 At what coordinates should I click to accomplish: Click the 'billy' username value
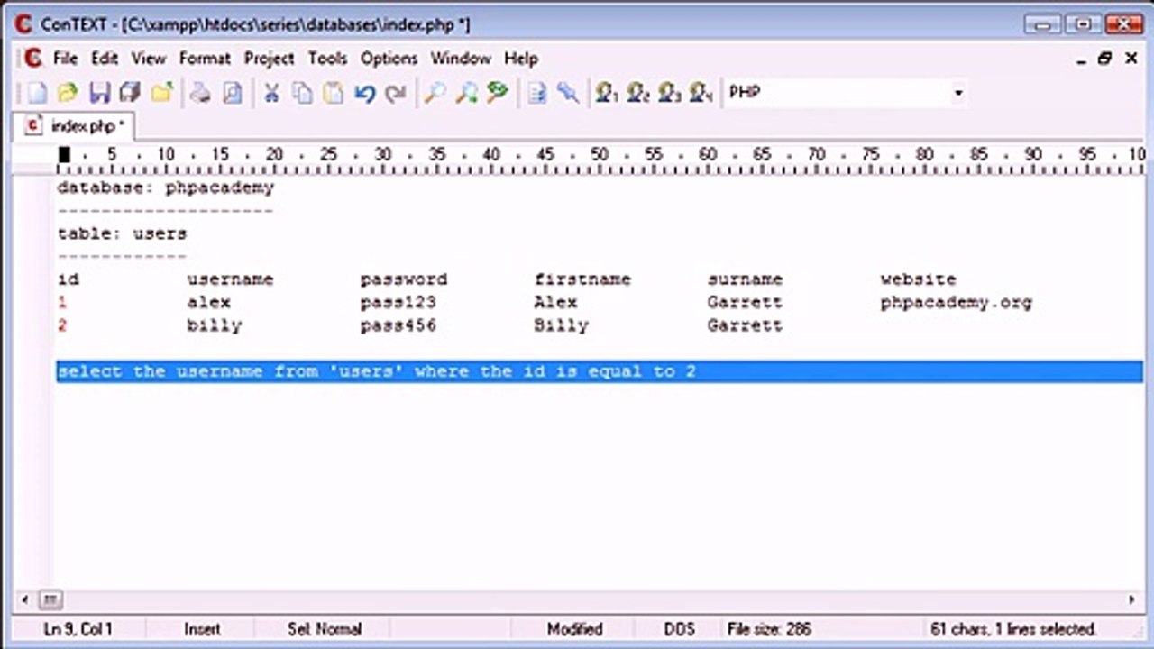(214, 325)
